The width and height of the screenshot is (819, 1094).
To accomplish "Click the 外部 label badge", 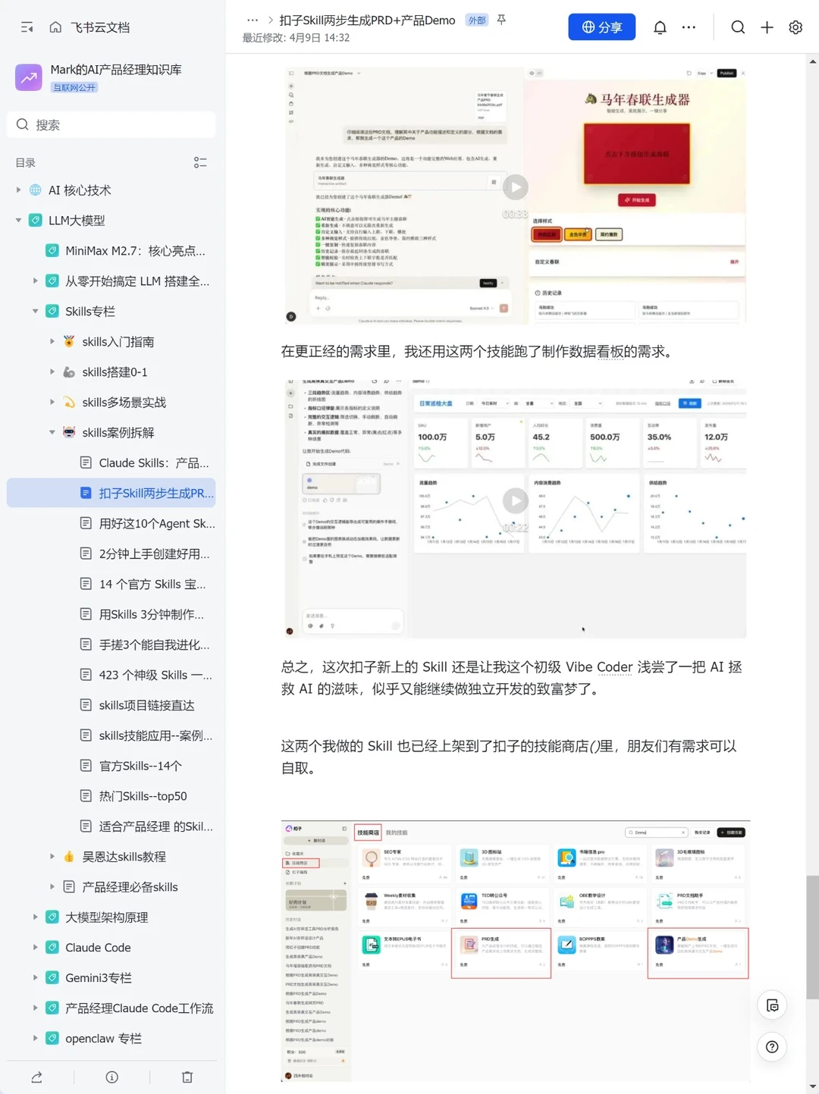I will 477,20.
